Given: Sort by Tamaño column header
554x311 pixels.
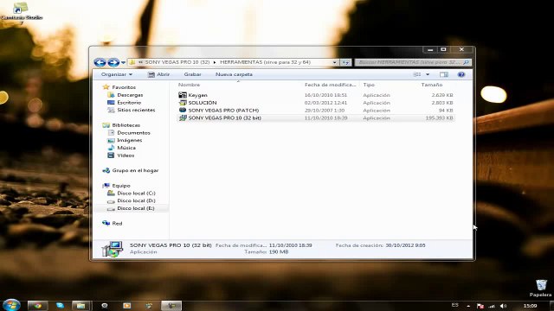Looking at the screenshot, I should tap(431, 85).
